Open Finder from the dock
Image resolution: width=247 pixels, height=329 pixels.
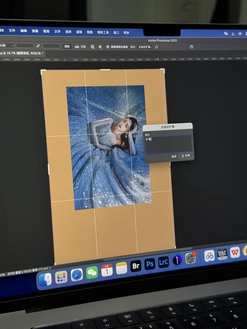point(45,280)
